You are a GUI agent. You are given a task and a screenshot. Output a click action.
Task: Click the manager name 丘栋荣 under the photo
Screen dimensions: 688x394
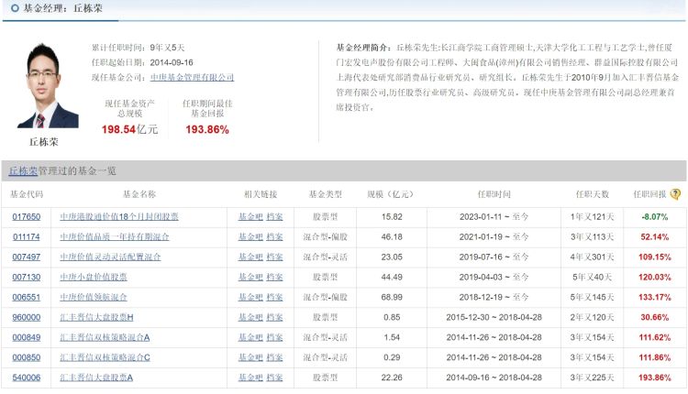(44, 142)
